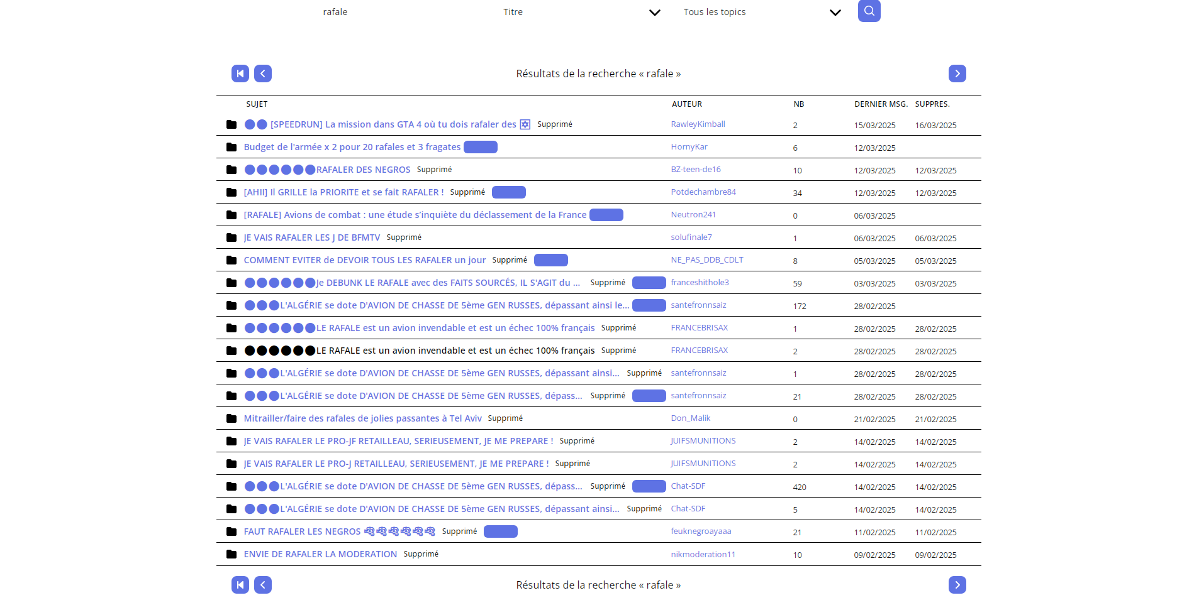The image size is (1194, 610).
Task: Click the reply count 172
Action: point(800,307)
